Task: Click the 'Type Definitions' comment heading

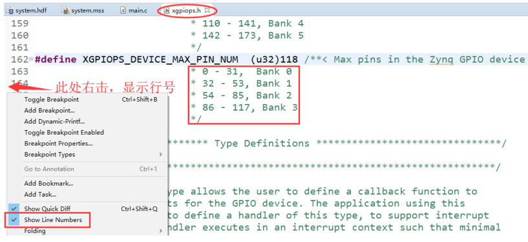Action: coord(262,143)
